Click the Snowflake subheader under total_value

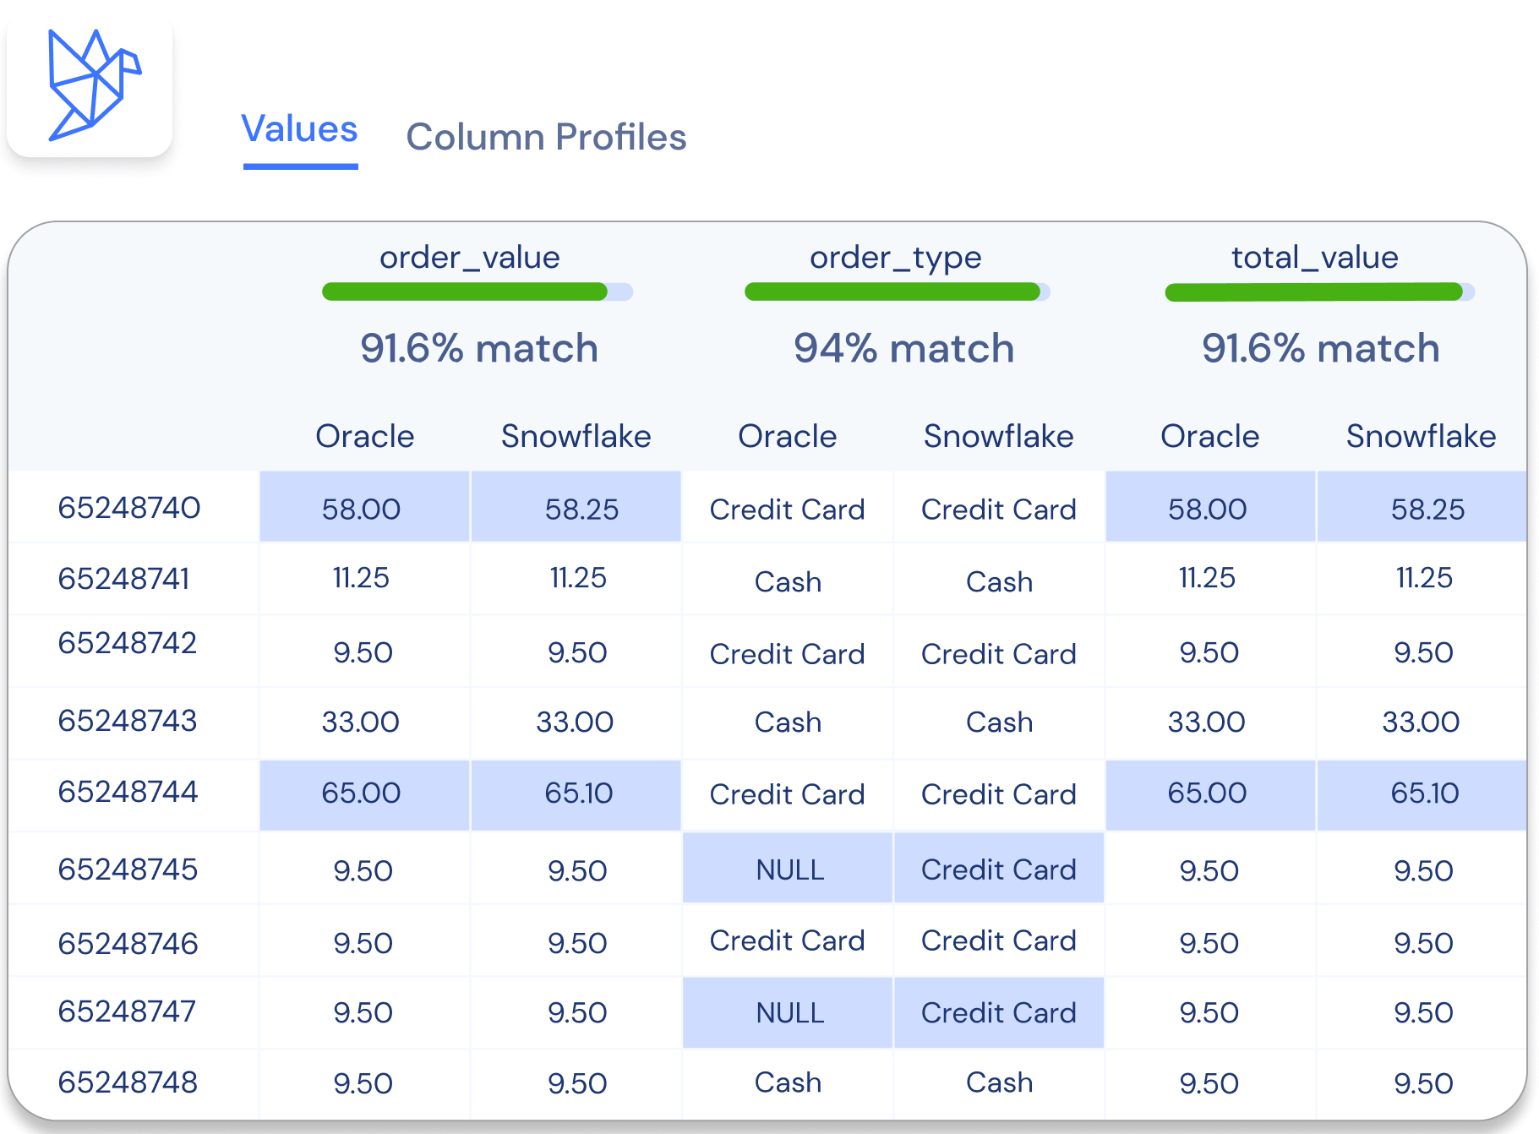pos(1421,436)
